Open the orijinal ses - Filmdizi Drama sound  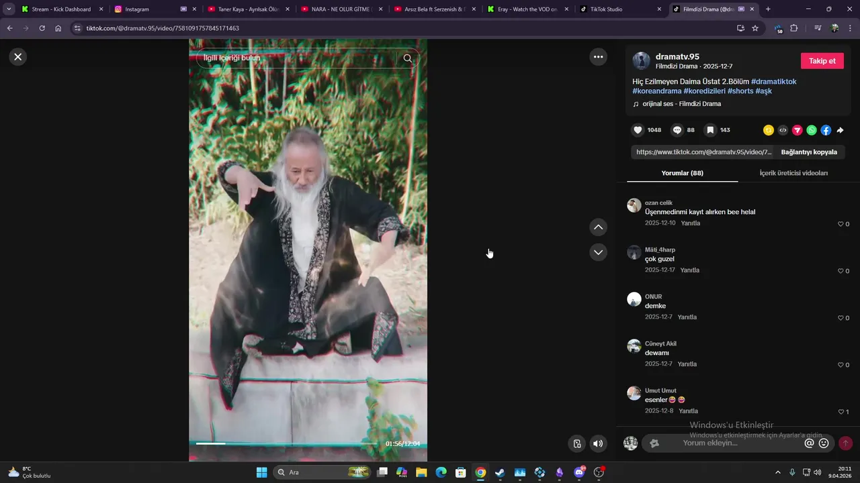pos(681,104)
